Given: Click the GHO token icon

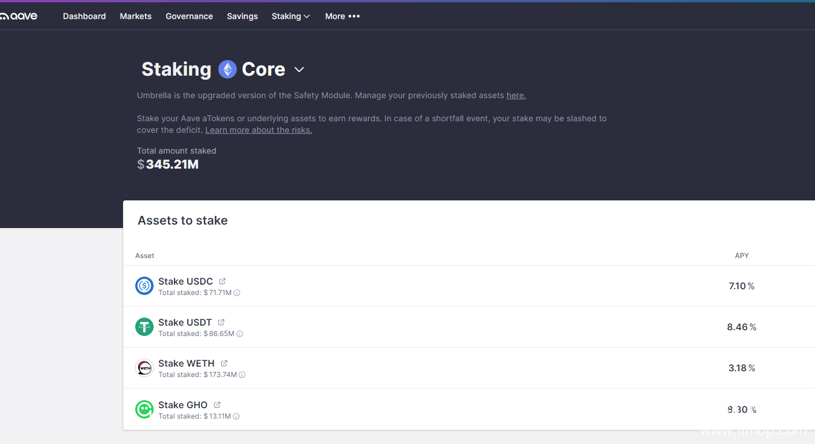Looking at the screenshot, I should click(x=144, y=409).
